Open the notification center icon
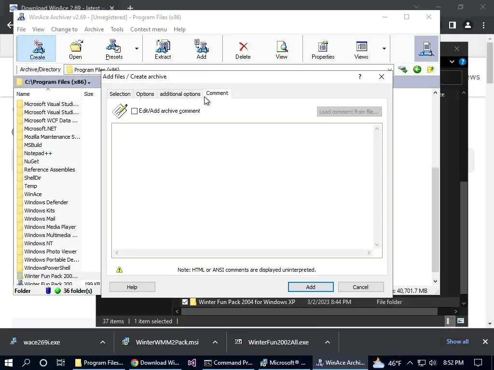The width and height of the screenshot is (494, 370). tap(478, 363)
